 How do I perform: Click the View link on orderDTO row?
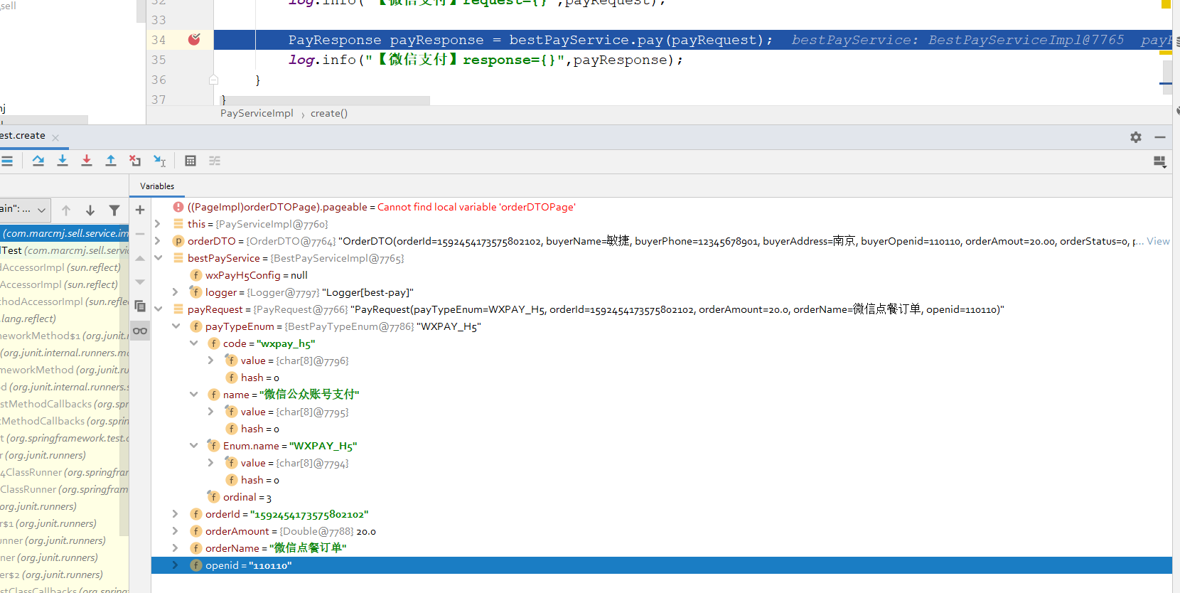tap(1158, 241)
